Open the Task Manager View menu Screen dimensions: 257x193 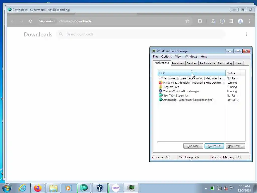178,57
